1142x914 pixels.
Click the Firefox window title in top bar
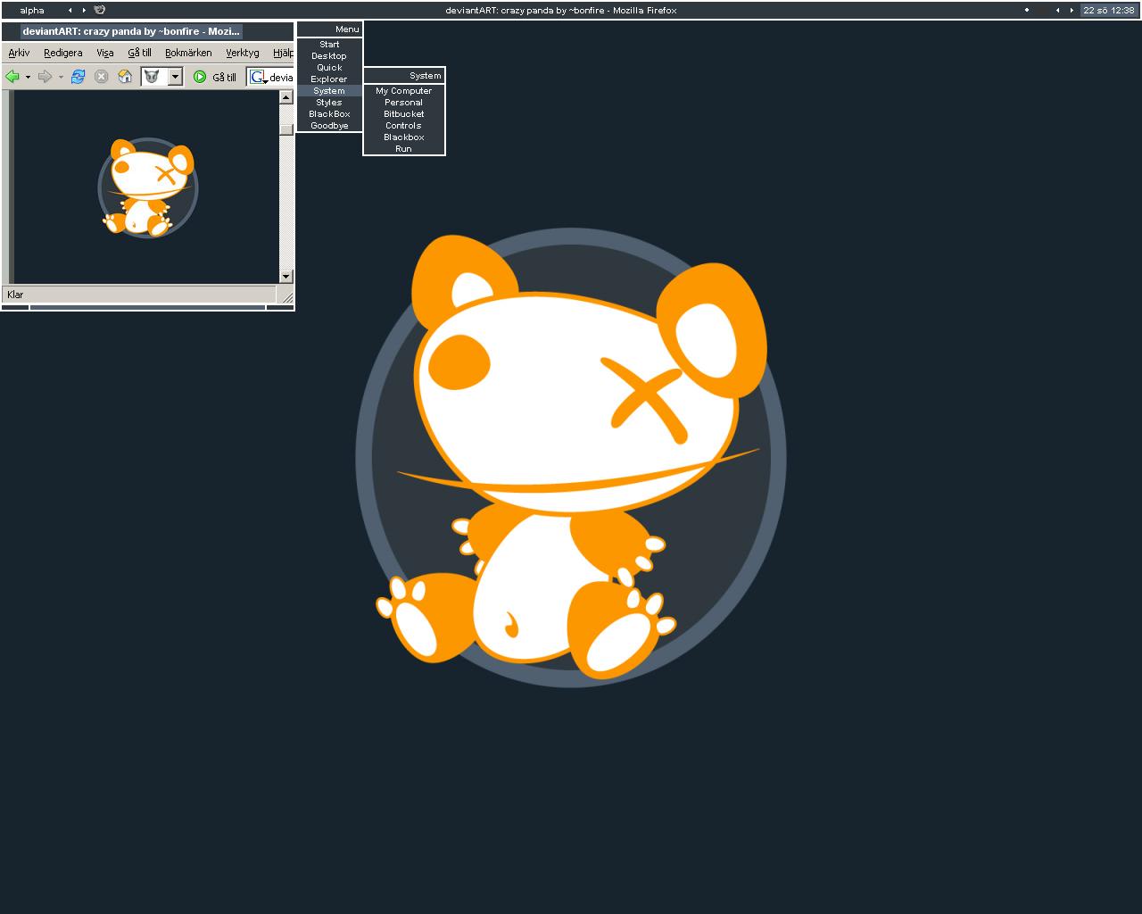(x=561, y=11)
